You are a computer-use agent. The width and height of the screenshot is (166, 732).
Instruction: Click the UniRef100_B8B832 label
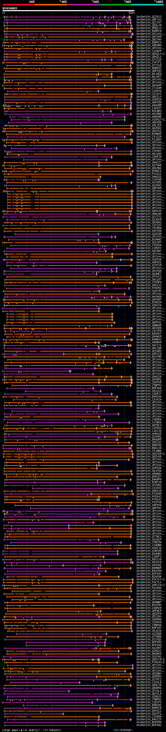point(149,68)
